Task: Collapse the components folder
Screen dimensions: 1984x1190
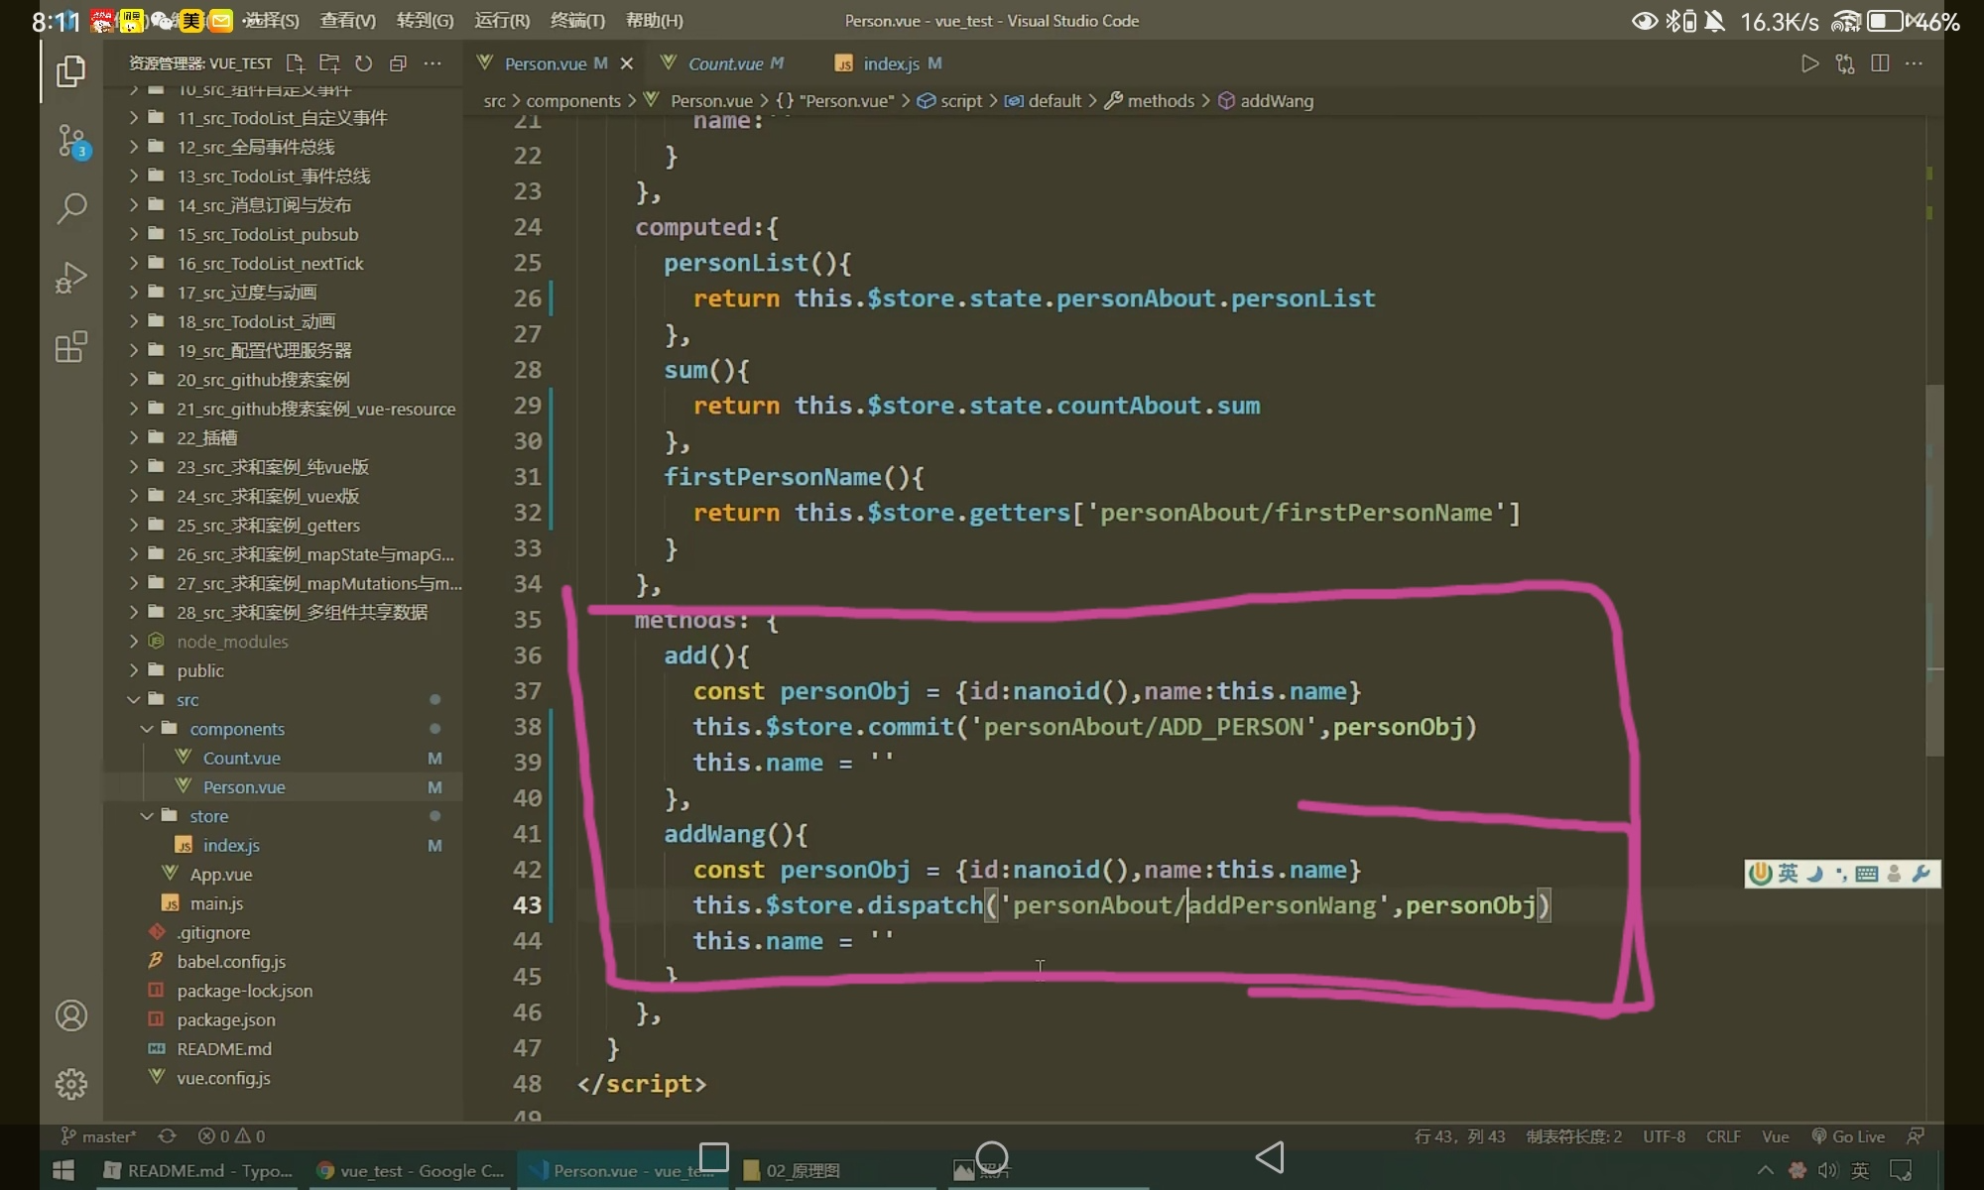Action: pos(236,729)
